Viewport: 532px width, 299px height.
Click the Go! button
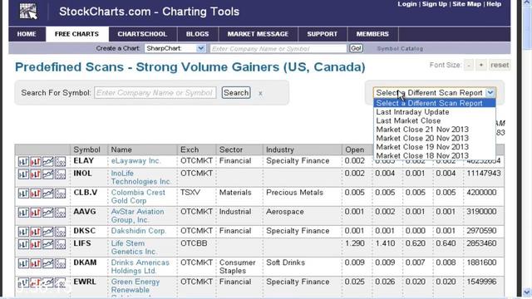[356, 48]
